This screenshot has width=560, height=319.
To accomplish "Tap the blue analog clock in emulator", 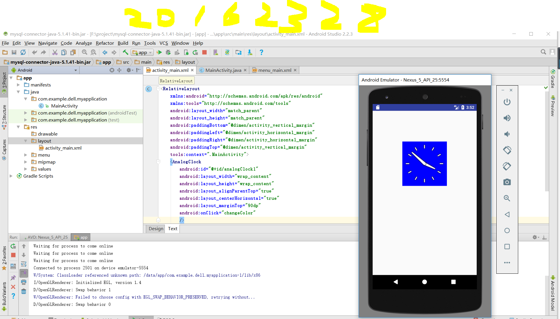I will click(424, 164).
